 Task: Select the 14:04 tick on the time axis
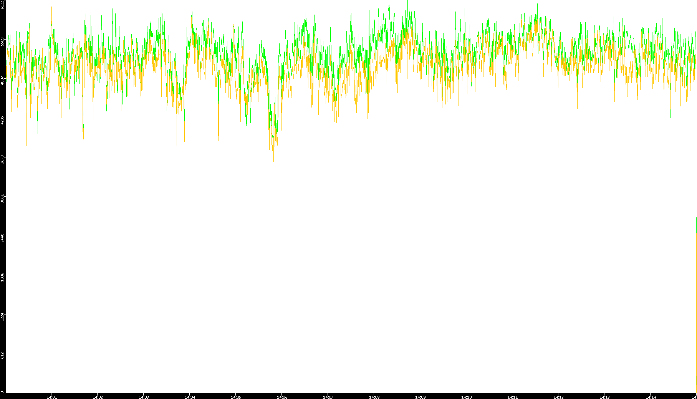click(x=190, y=397)
